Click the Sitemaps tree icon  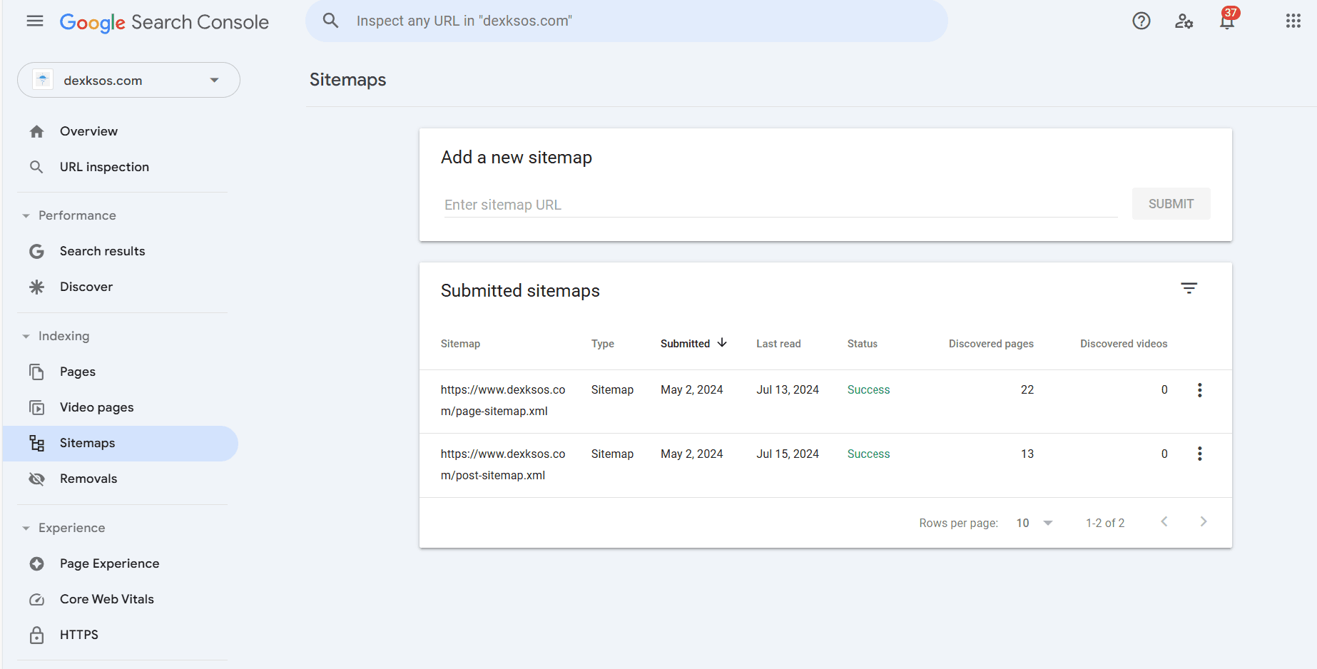(x=37, y=443)
